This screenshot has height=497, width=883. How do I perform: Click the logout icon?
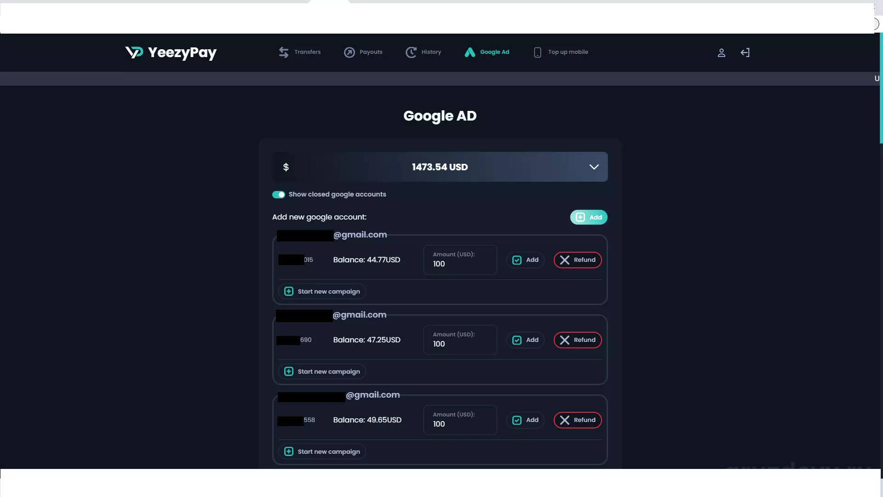tap(745, 52)
